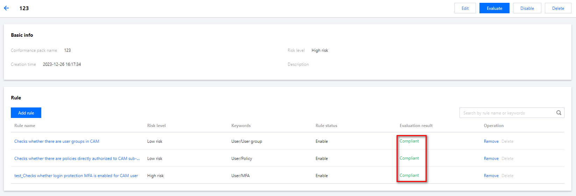Click the Evaluation result column header
This screenshot has height=196, width=576.
(x=416, y=126)
